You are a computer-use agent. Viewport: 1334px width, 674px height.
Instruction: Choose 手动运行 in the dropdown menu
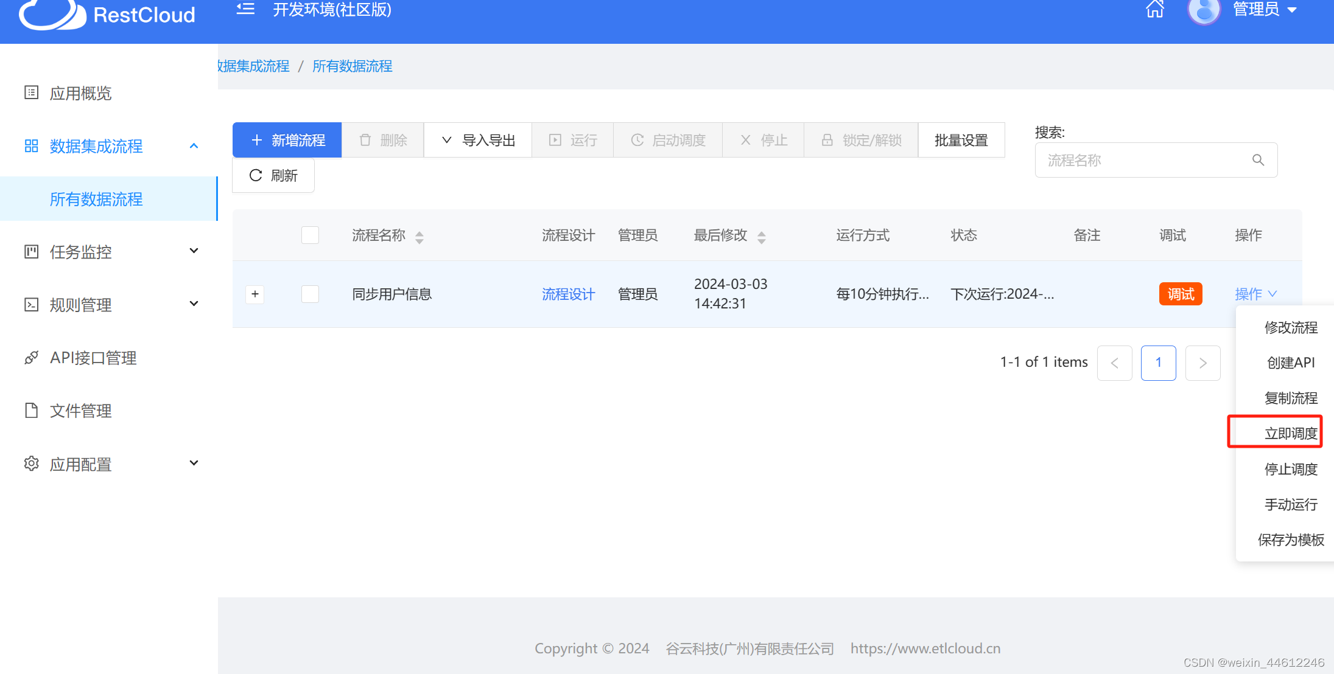coord(1290,504)
